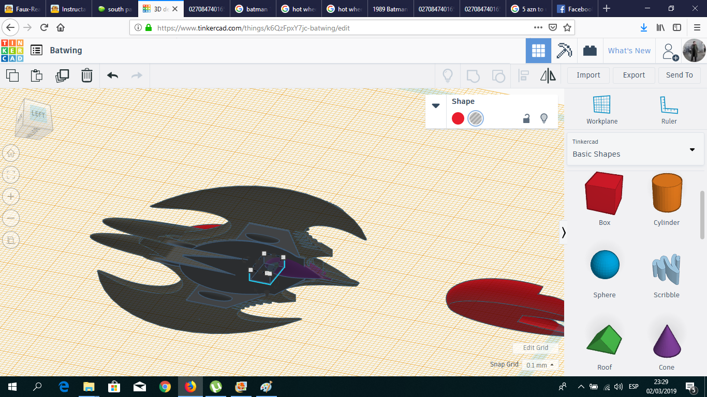The width and height of the screenshot is (707, 397).
Task: Click the Copy icon in the toolbar
Action: 12,75
